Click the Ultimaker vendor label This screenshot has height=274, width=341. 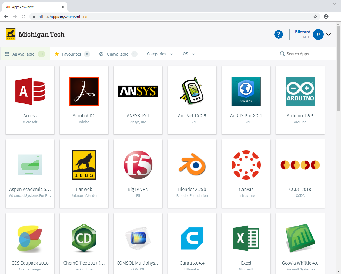tap(192, 269)
